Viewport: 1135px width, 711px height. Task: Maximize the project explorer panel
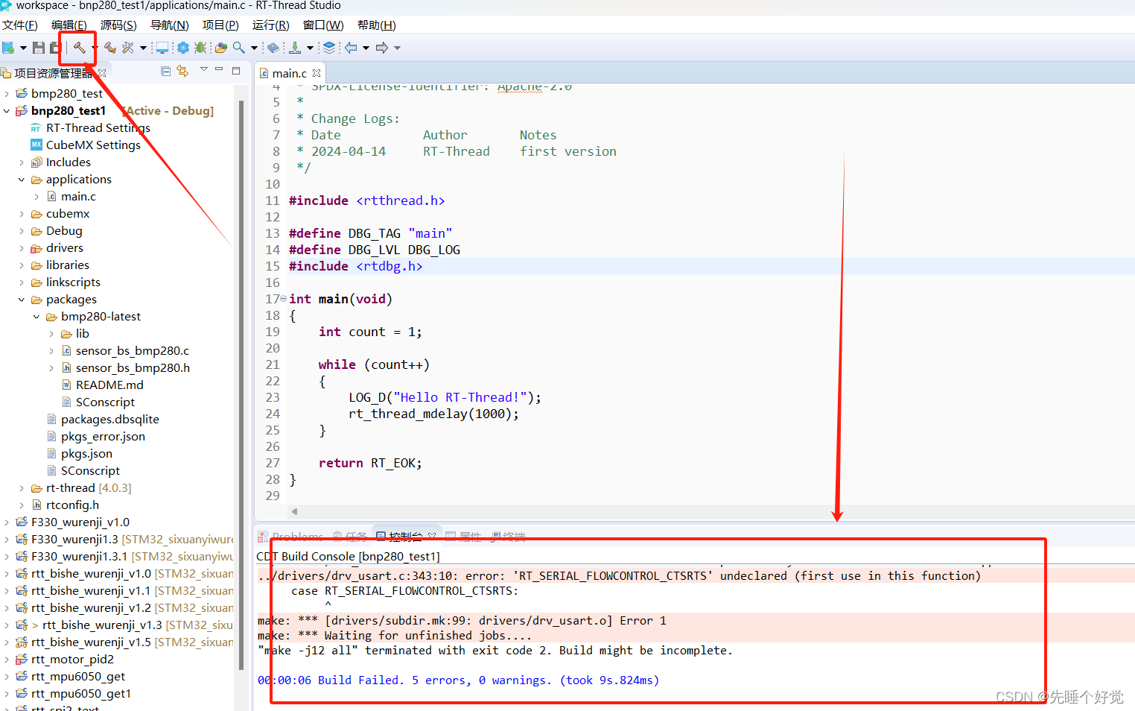[236, 71]
